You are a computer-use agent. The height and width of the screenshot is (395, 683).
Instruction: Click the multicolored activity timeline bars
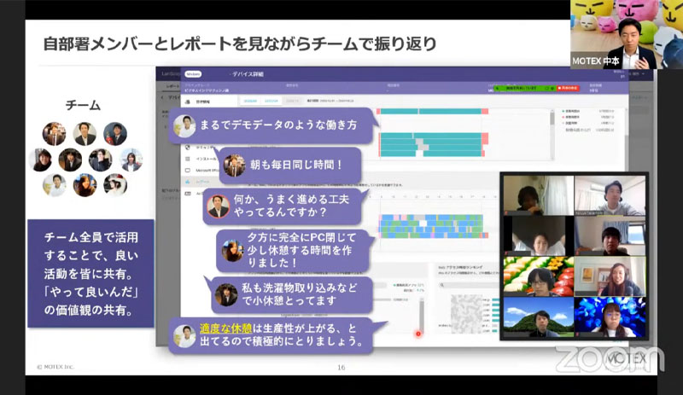pos(433,226)
